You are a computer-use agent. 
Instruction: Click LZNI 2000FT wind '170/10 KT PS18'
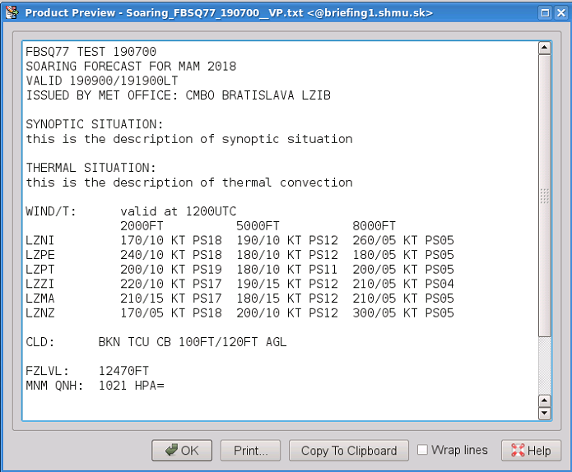(171, 241)
